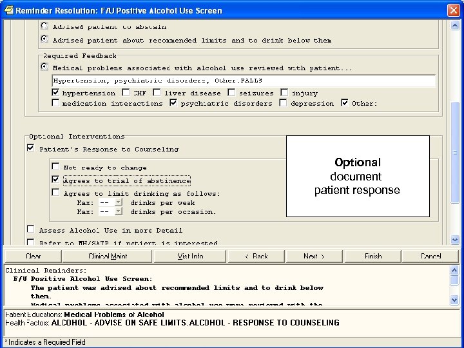Screen dimensions: 464x348
Task: Open the Max drinks per occasion dropdown
Action: (x=119, y=211)
